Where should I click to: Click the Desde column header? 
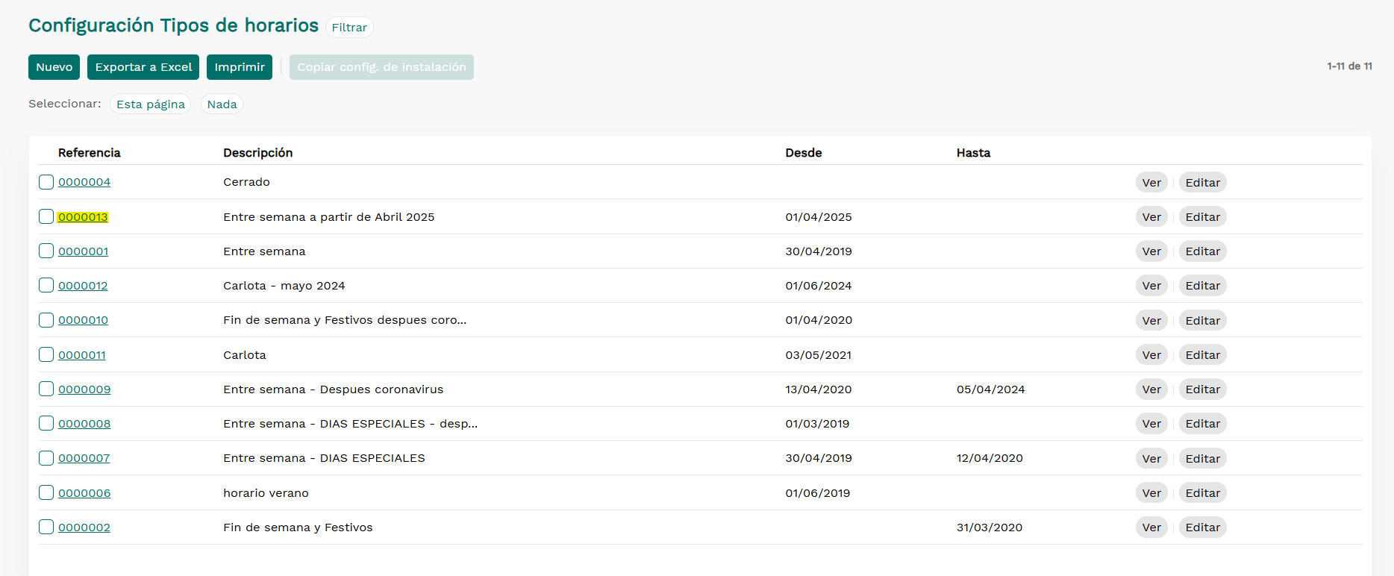[x=803, y=153]
